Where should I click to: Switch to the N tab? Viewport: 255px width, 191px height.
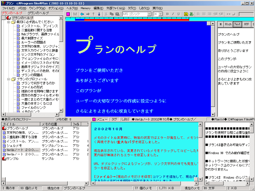coord(220,24)
